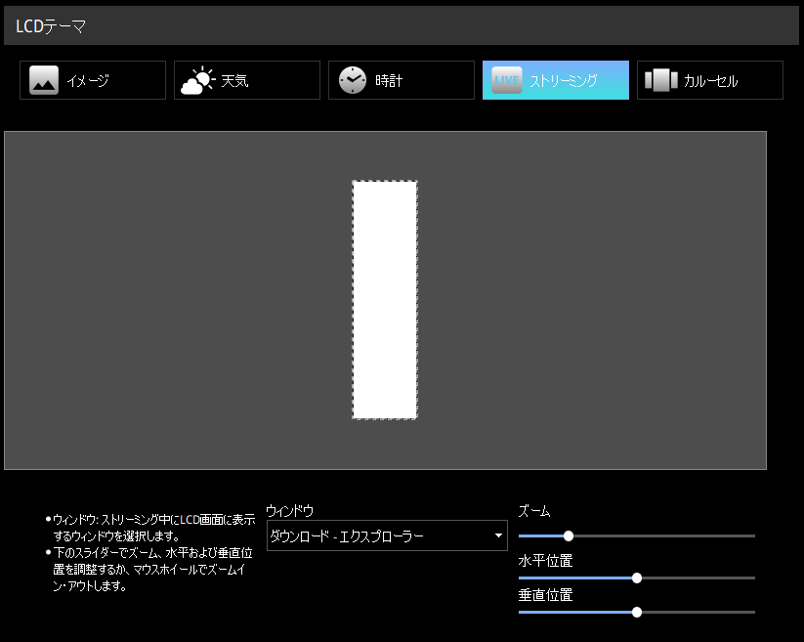Click the analog clock icon
This screenshot has width=804, height=642.
point(353,80)
